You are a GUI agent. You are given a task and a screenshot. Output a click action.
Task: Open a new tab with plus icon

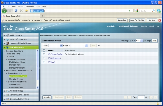pos(42,16)
